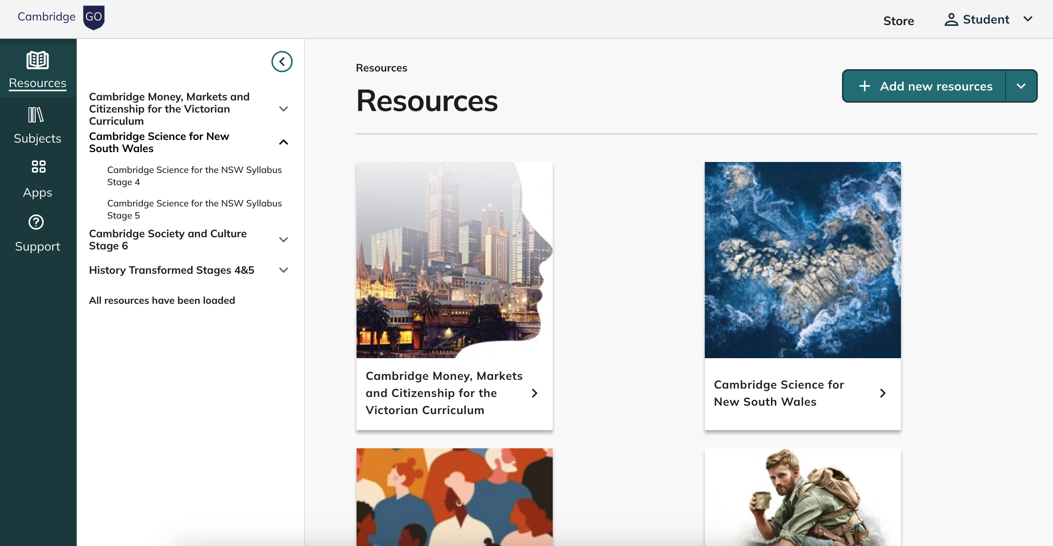Click Cambridge Money, Markets and Citizenship sidebar title
This screenshot has width=1053, height=546.
click(169, 109)
